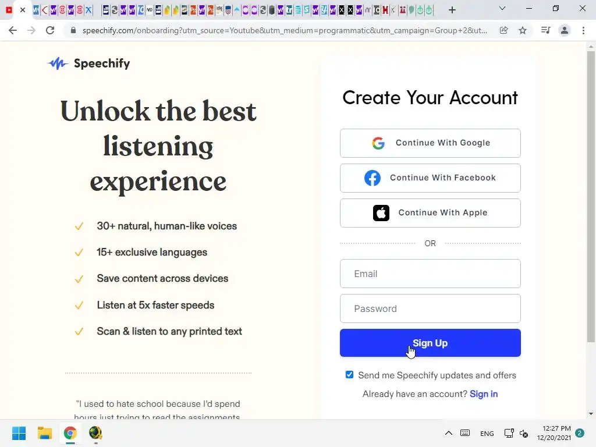This screenshot has width=596, height=447.
Task: Click the address bar URL
Action: [285, 30]
